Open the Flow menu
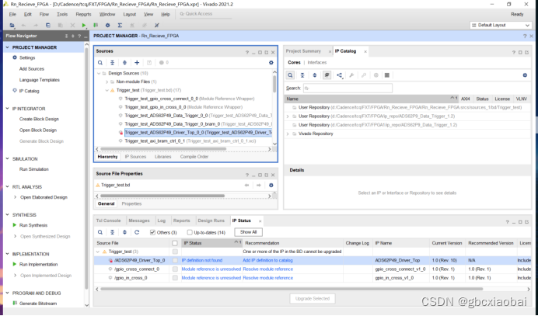538x316 pixels. 44,15
